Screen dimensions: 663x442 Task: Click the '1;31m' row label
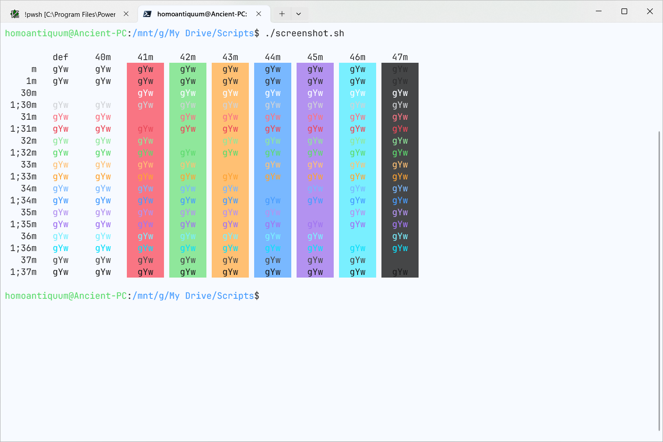(23, 129)
